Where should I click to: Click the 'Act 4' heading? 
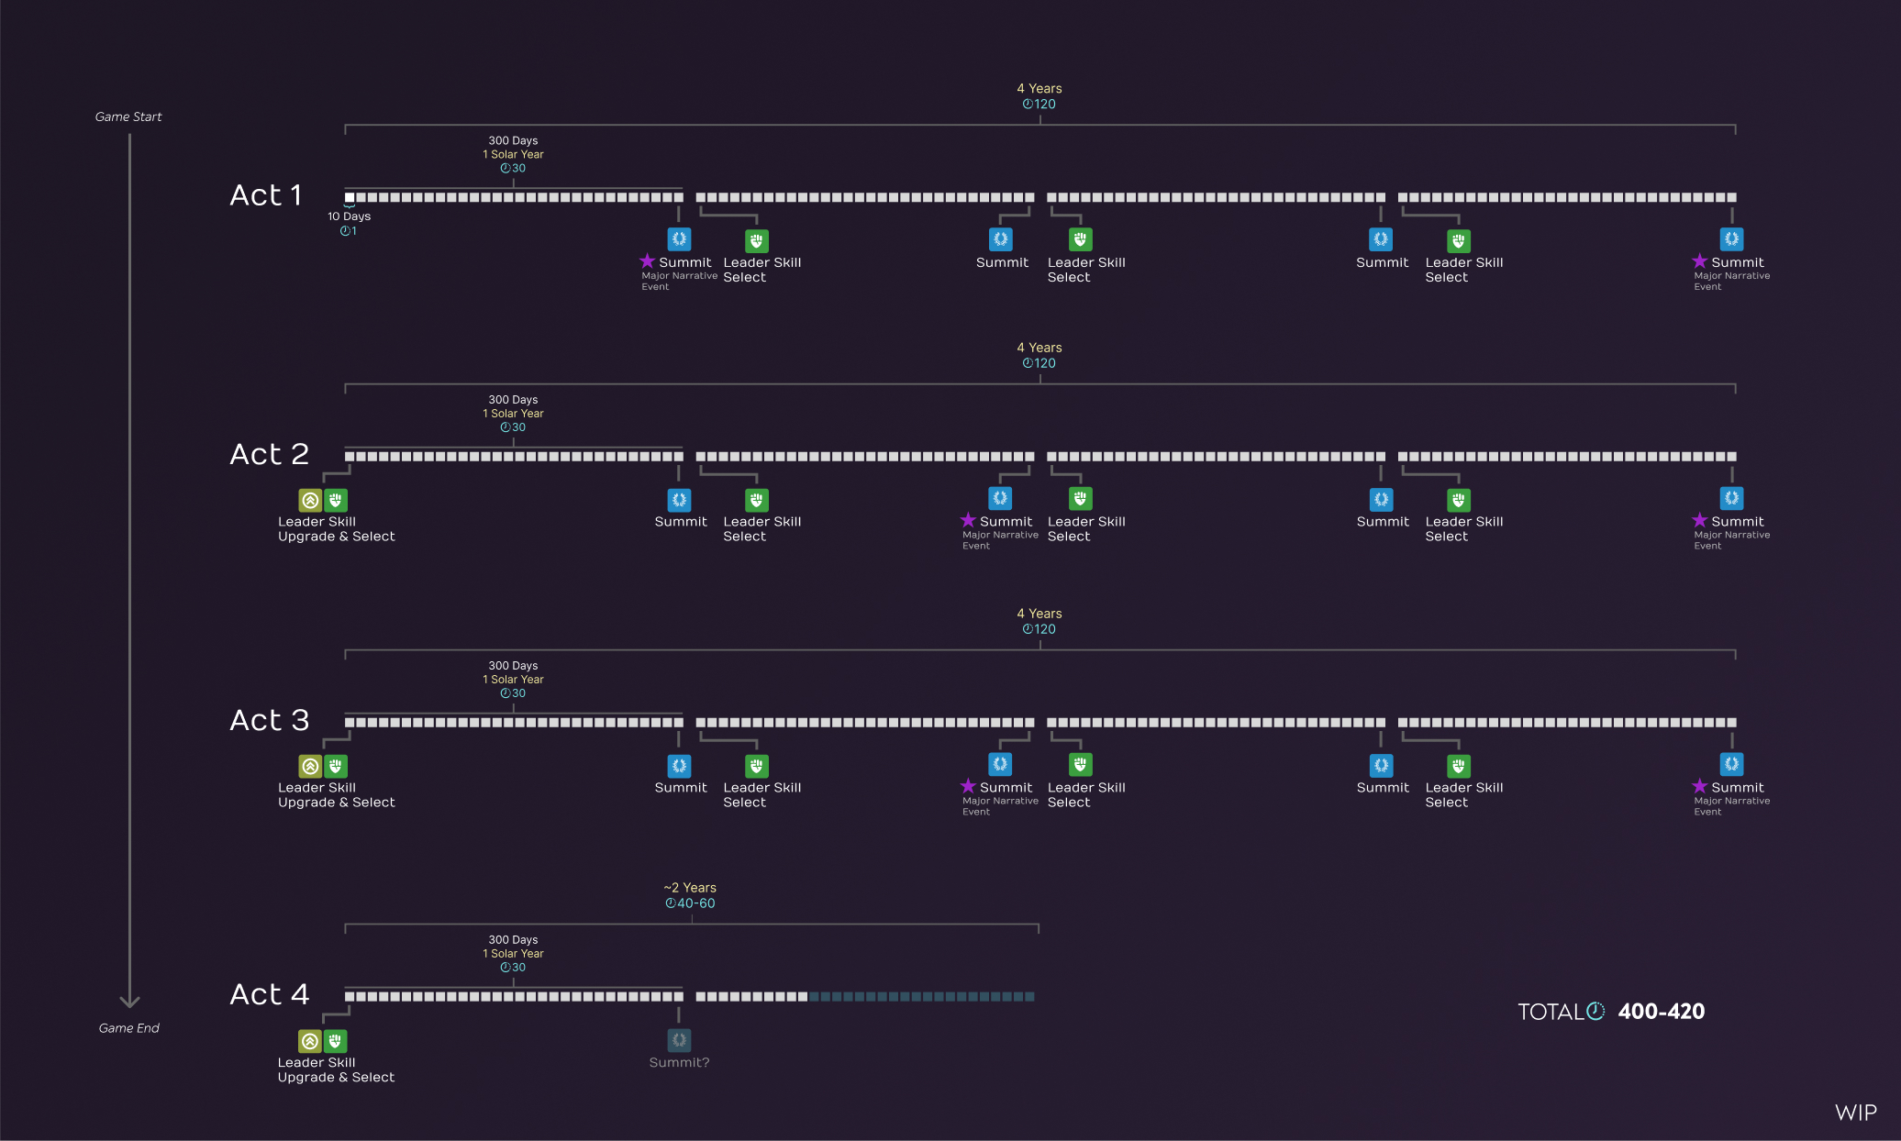pyautogui.click(x=270, y=994)
